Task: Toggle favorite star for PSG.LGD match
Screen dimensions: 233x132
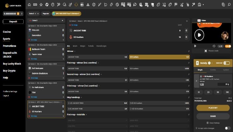Action: [64, 40]
